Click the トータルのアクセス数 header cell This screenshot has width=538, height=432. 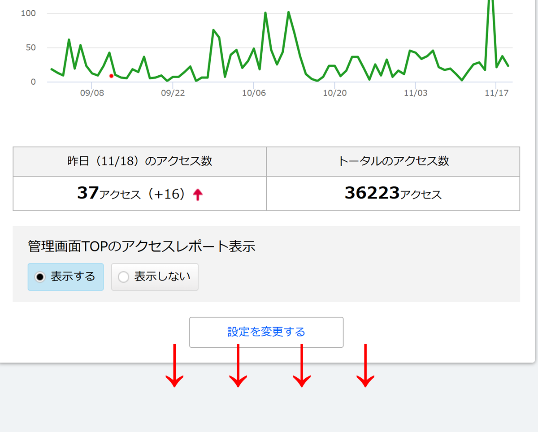pyautogui.click(x=393, y=161)
